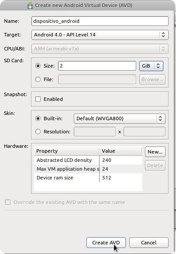Select the Built-in skin radio button

coord(38,118)
